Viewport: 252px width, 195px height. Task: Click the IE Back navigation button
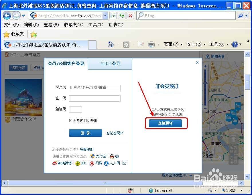(x=7, y=15)
